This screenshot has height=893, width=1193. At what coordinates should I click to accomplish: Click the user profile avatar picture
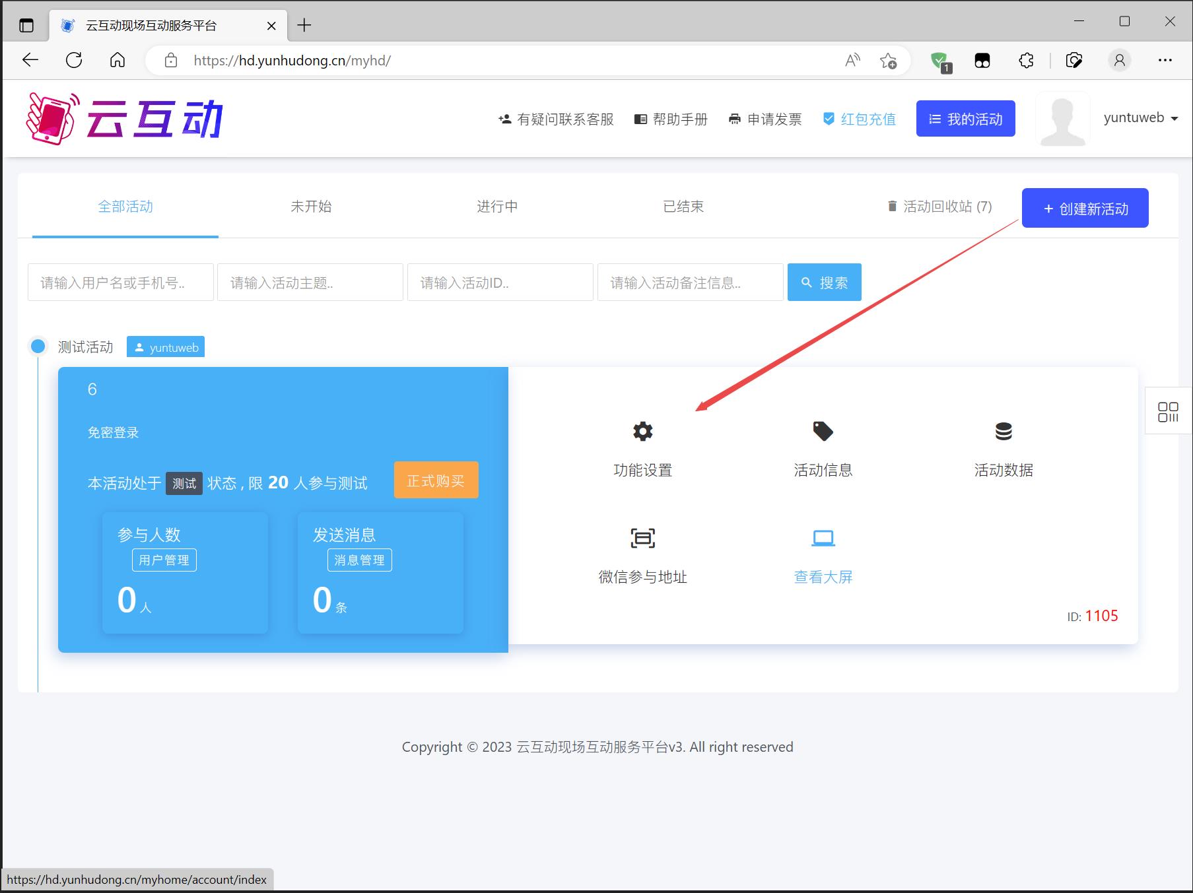[x=1062, y=119]
